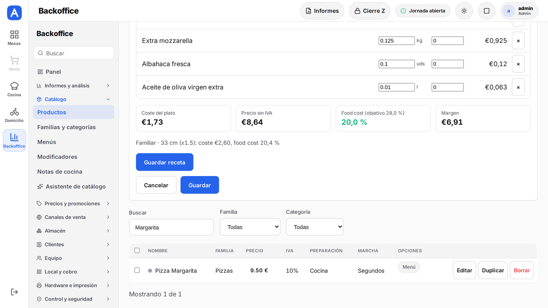This screenshot has width=548, height=308.
Task: Click Borrar for Pizza Margarita
Action: (x=522, y=270)
